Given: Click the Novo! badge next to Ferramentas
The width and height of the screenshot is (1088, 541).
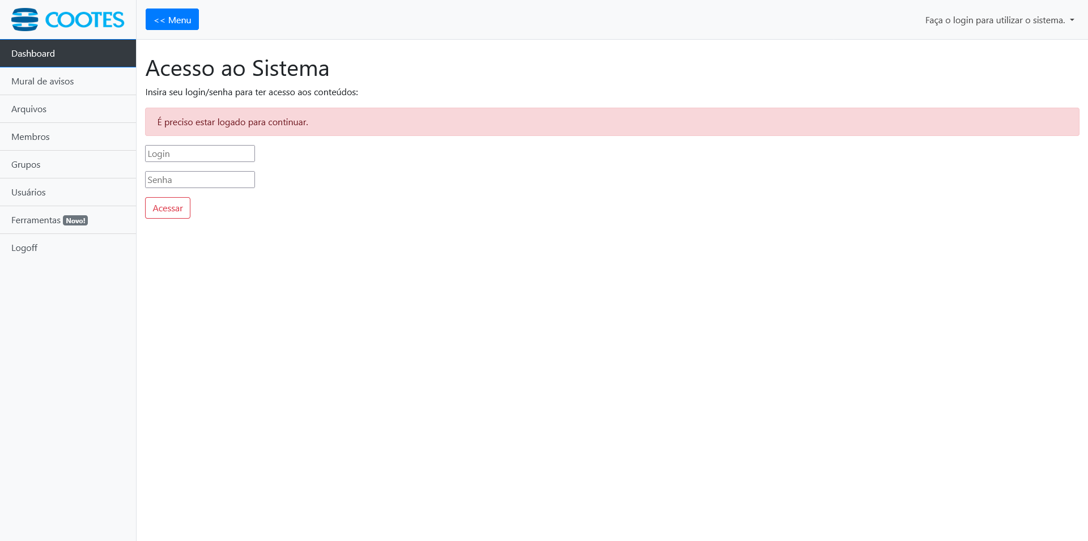Looking at the screenshot, I should pyautogui.click(x=75, y=220).
